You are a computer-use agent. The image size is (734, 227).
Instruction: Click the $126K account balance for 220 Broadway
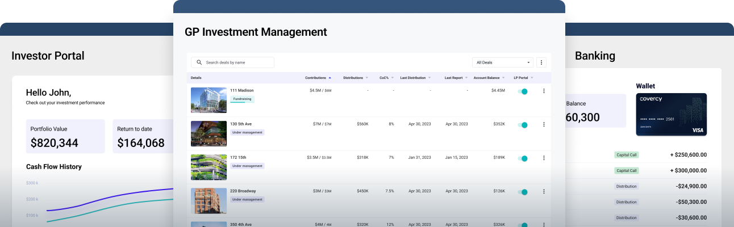coord(499,191)
